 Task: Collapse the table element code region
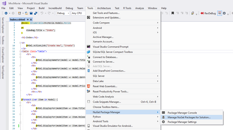pos(20,51)
